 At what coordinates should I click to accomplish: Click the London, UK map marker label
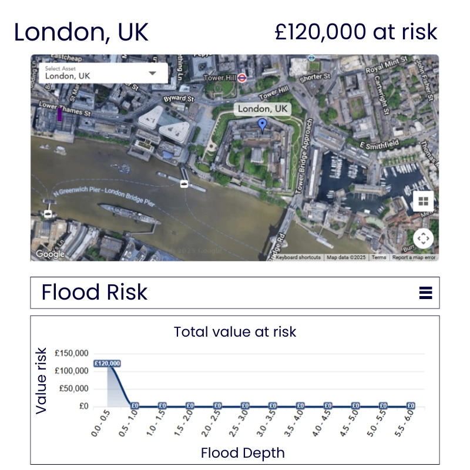tap(263, 109)
